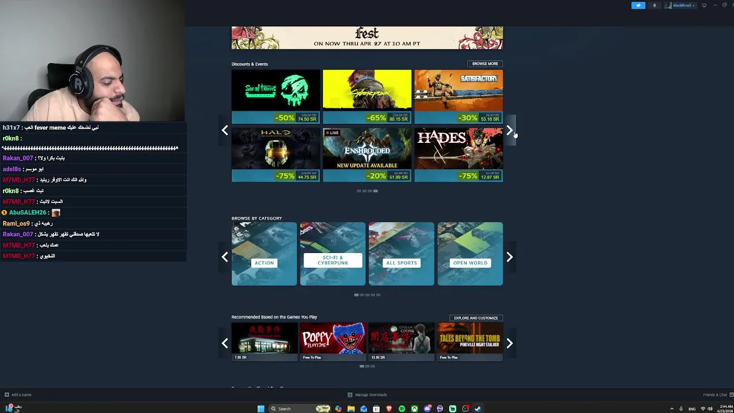This screenshot has height=413, width=734.
Task: Open the Hades -75% deal
Action: 459,154
